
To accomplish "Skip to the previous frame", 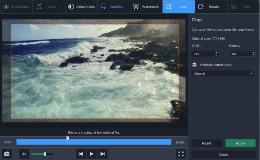I will coord(81,154).
